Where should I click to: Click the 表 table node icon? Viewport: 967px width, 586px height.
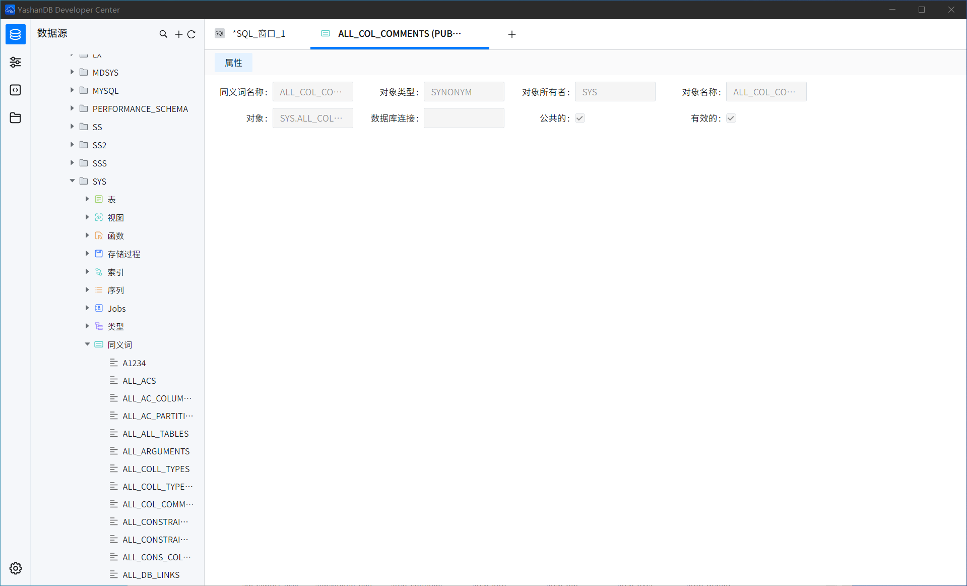[99, 199]
